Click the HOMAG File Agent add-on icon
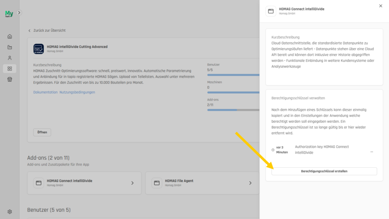Image resolution: width=389 pixels, height=219 pixels. coord(157,183)
